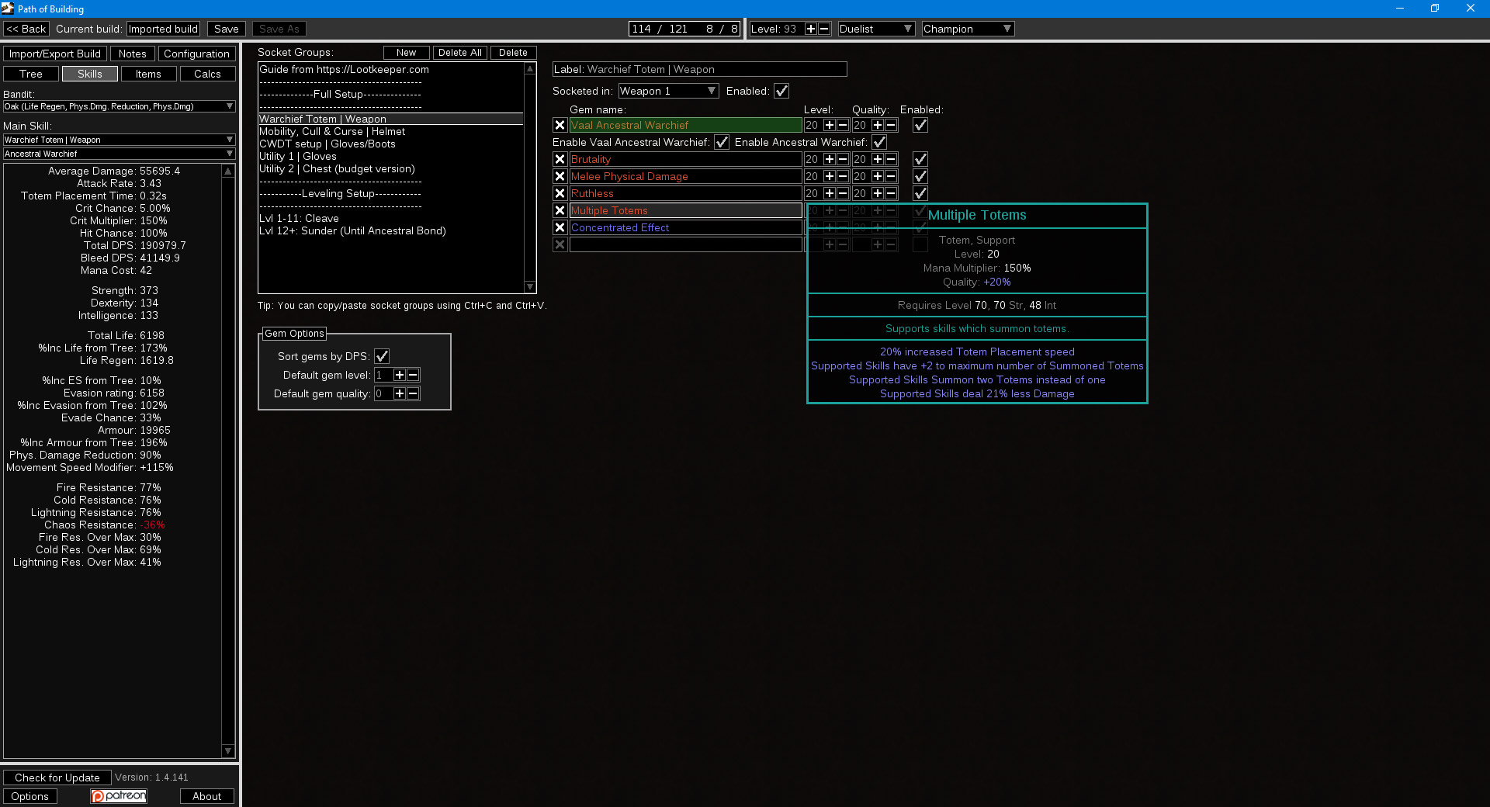1490x807 pixels.
Task: Remove the Concentrated Effect gem
Action: pos(560,227)
